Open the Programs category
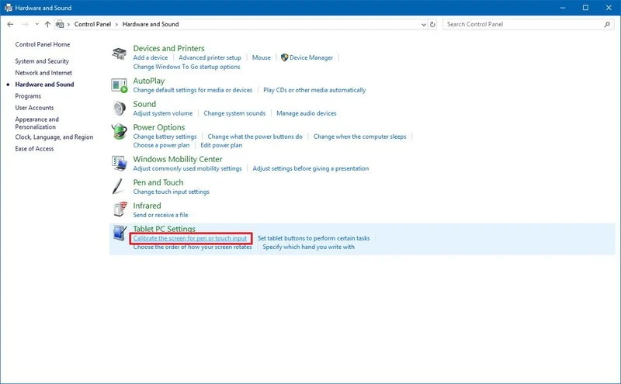621x384 pixels. (28, 95)
